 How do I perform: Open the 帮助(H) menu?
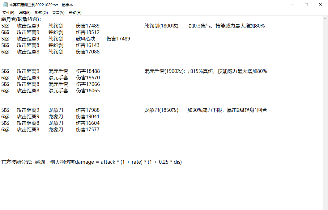point(75,13)
